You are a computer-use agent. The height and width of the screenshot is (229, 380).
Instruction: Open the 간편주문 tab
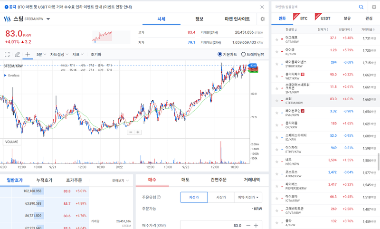(218, 180)
